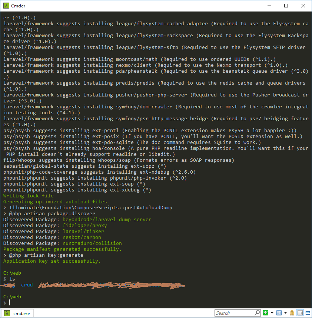Click 'nexmo/client' suggestion line
Viewport: 312px width, 318px height.
(x=145, y=65)
